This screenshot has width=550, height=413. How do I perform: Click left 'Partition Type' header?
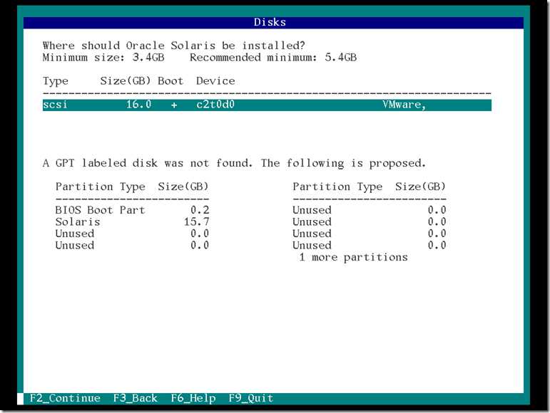[x=100, y=187]
